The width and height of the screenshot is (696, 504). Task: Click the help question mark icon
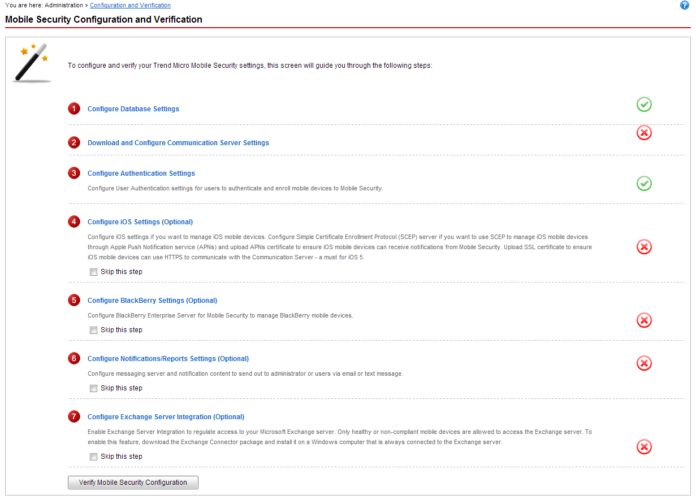(x=685, y=5)
